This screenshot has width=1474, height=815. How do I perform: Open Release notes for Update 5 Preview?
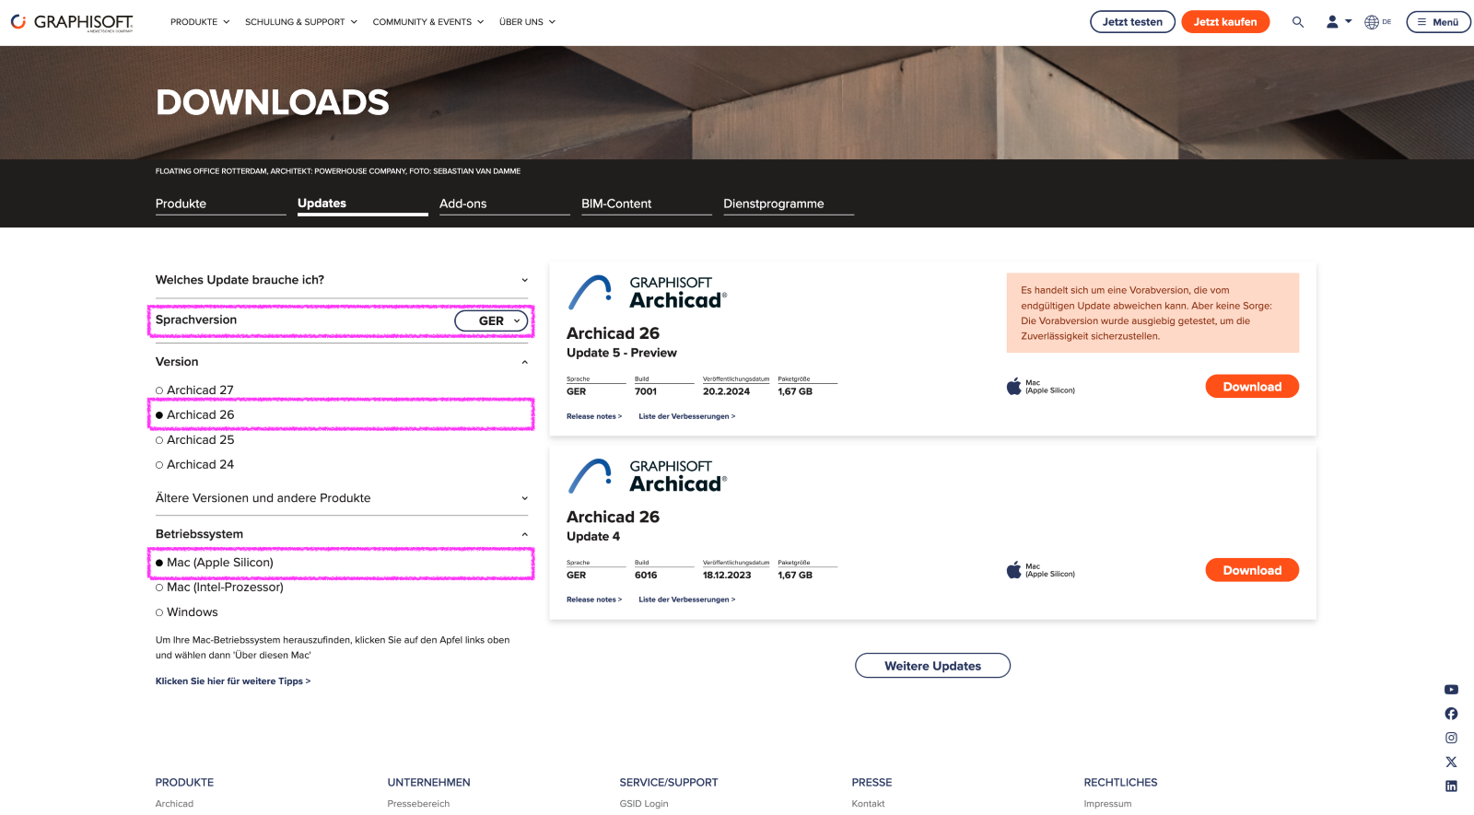[x=594, y=416]
